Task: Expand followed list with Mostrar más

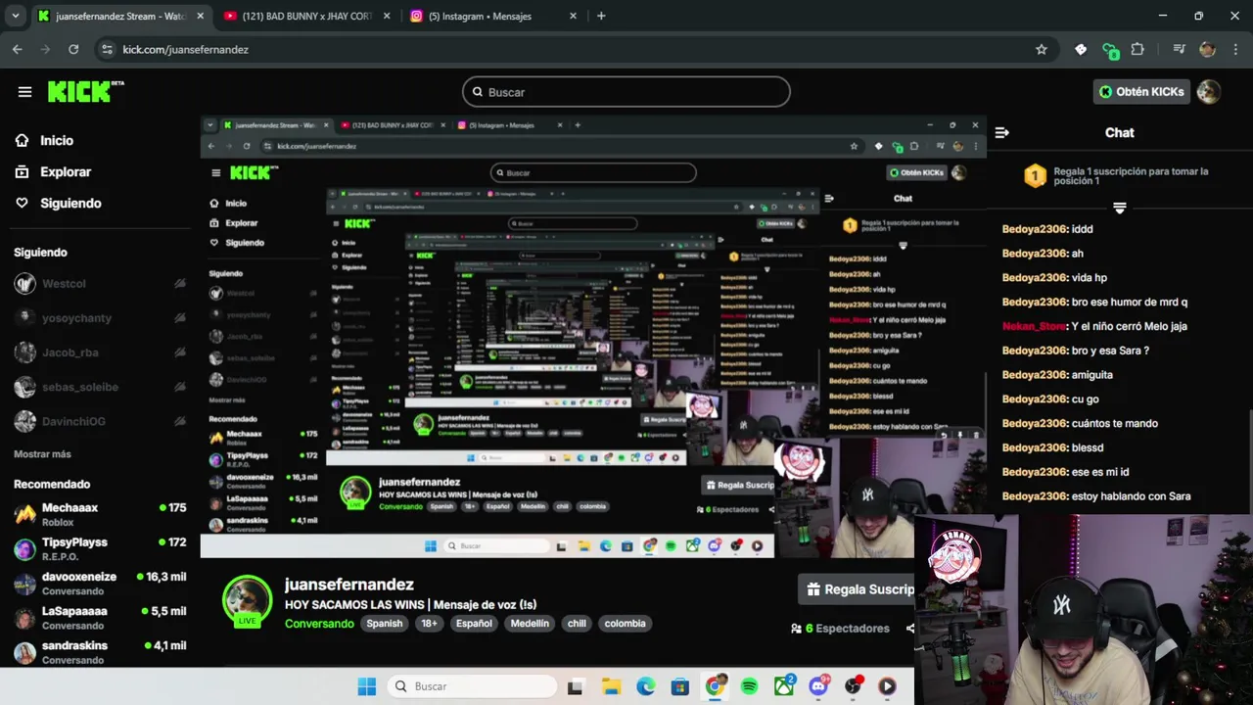Action: tap(42, 454)
